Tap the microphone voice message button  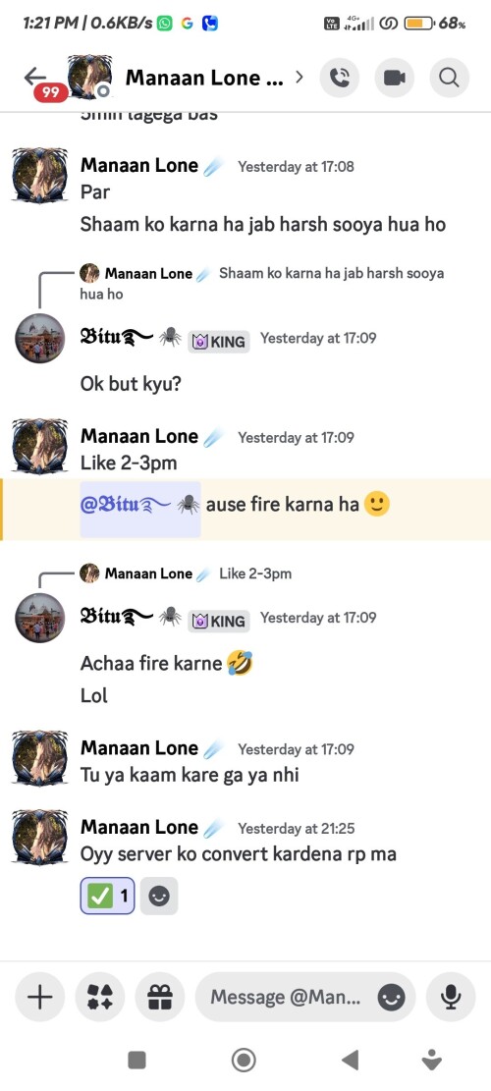(x=452, y=997)
